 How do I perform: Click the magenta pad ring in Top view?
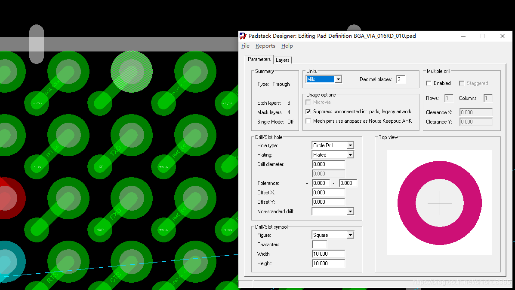pyautogui.click(x=407, y=202)
